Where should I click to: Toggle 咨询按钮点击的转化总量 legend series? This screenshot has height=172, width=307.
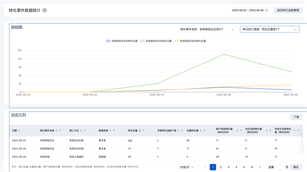[156, 41]
